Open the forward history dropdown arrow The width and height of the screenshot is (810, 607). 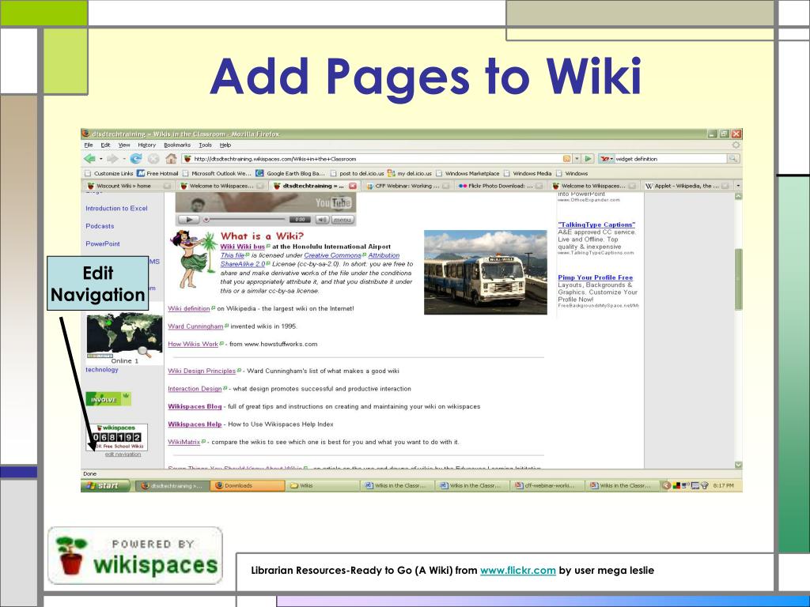tap(124, 159)
